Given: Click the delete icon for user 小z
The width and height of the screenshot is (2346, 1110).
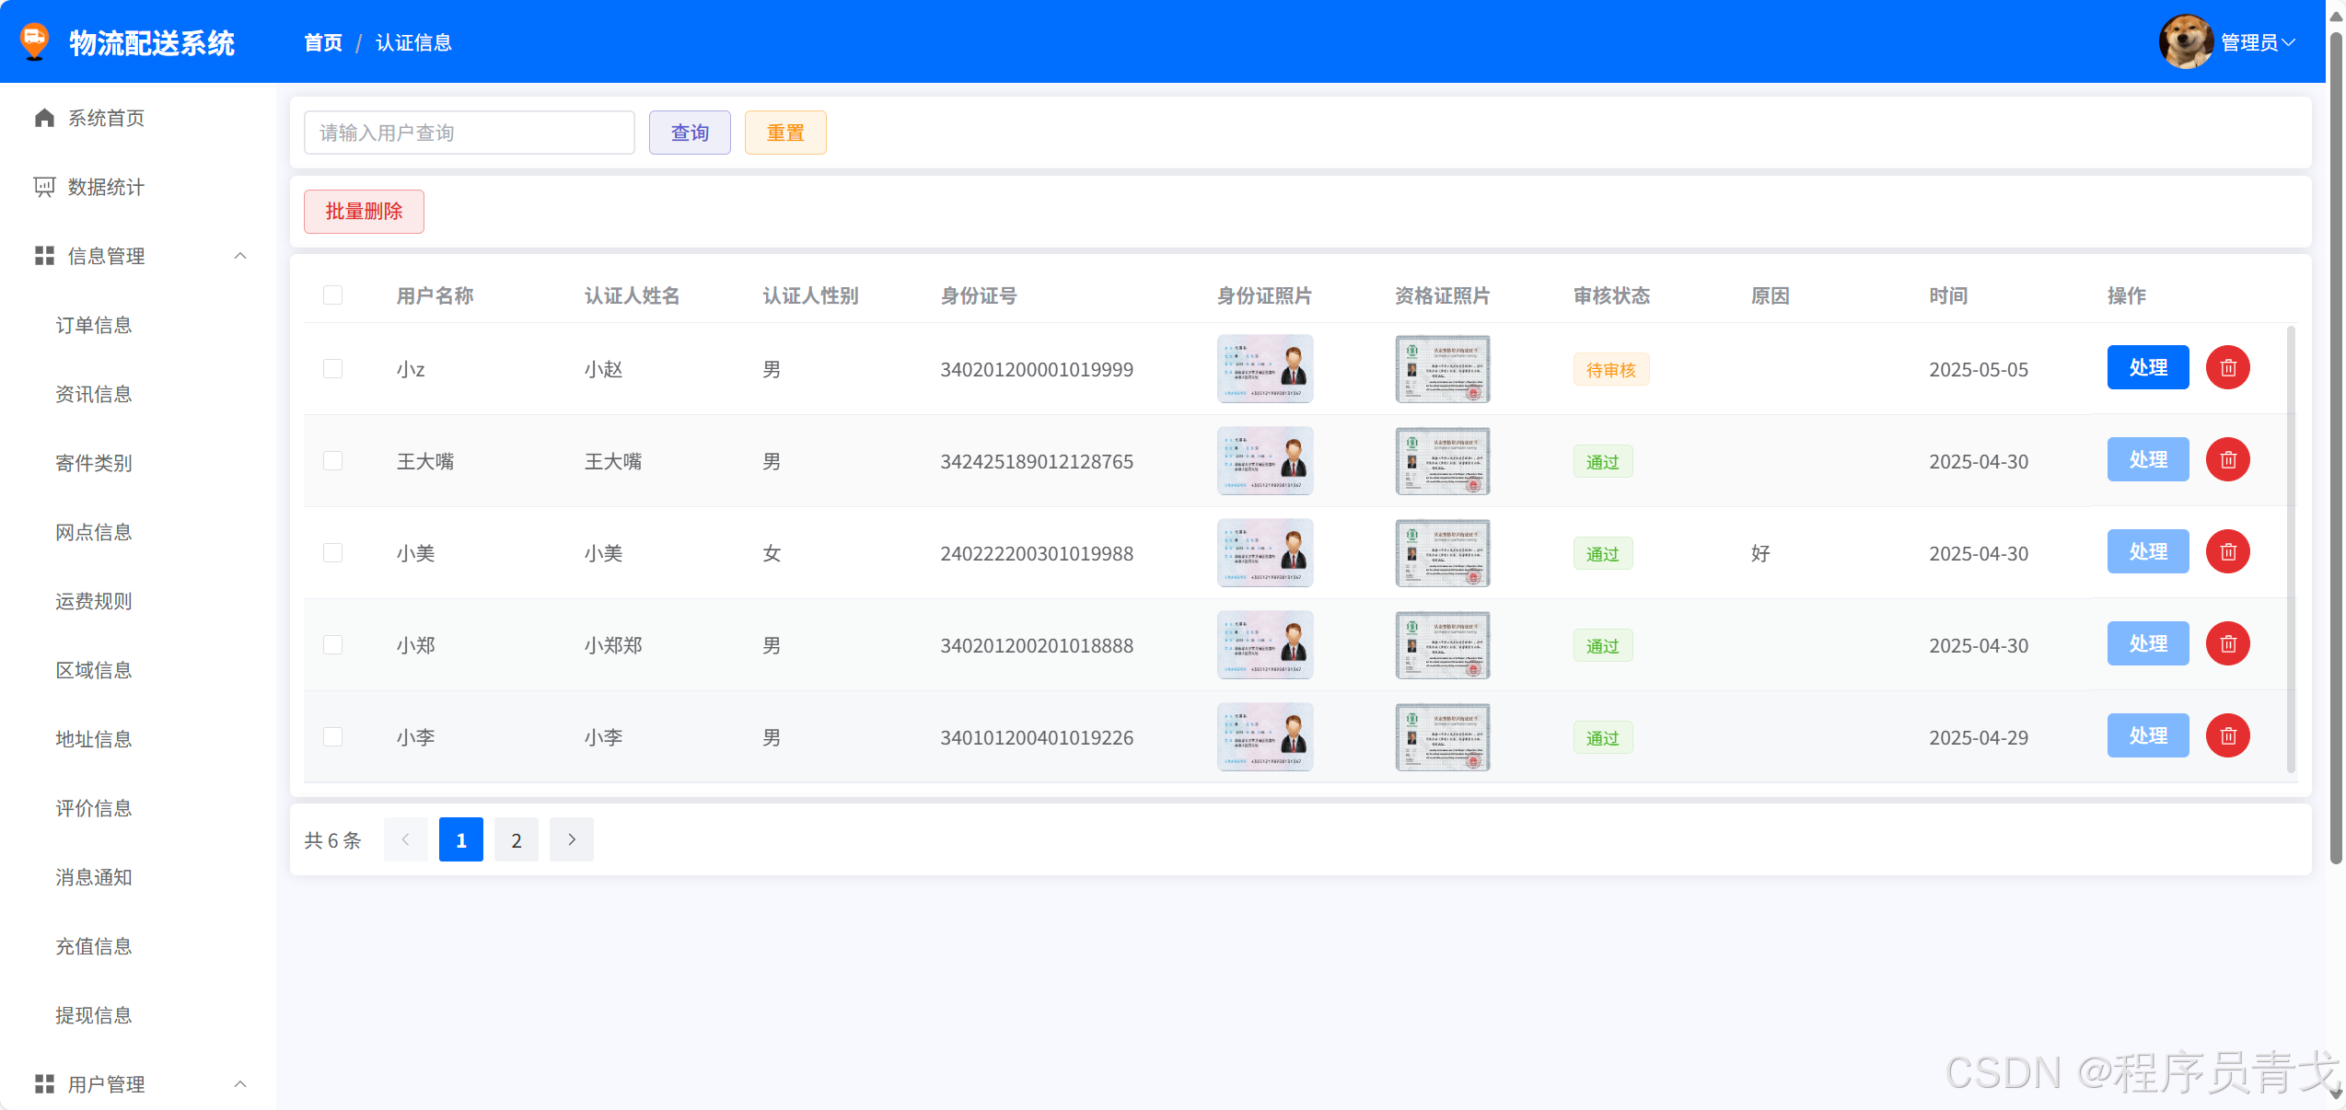Looking at the screenshot, I should [x=2227, y=368].
